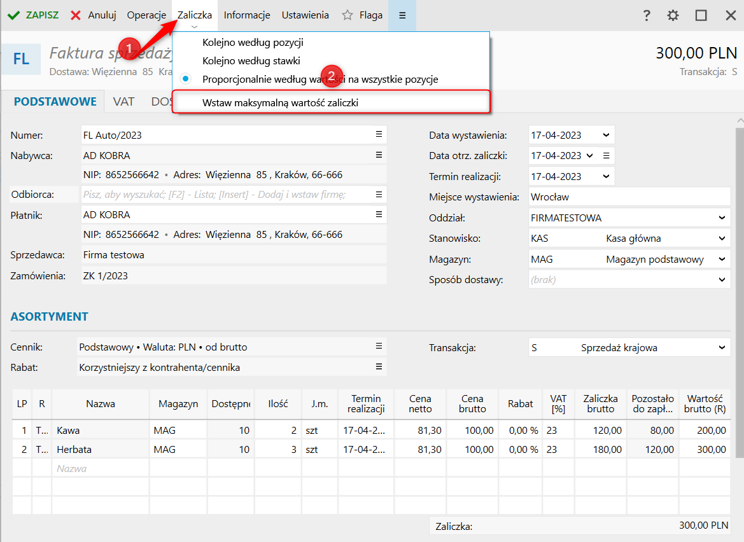Click Herbata's quantity cell 3
Image resolution: width=744 pixels, height=542 pixels.
(x=278, y=450)
